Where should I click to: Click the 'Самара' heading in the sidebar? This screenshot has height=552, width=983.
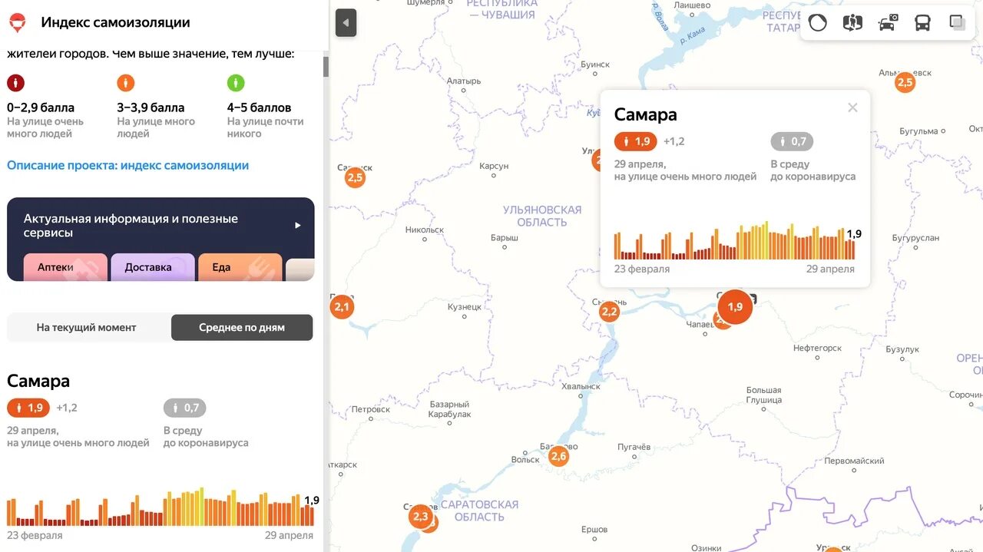38,381
